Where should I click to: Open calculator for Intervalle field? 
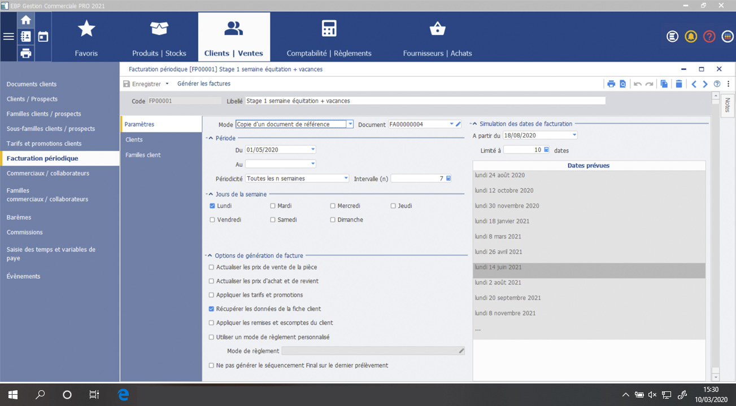448,178
